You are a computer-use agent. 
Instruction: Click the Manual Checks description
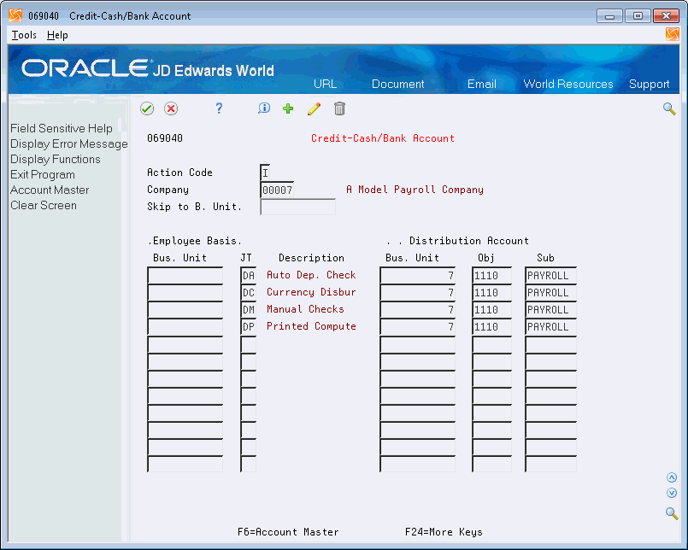[305, 309]
